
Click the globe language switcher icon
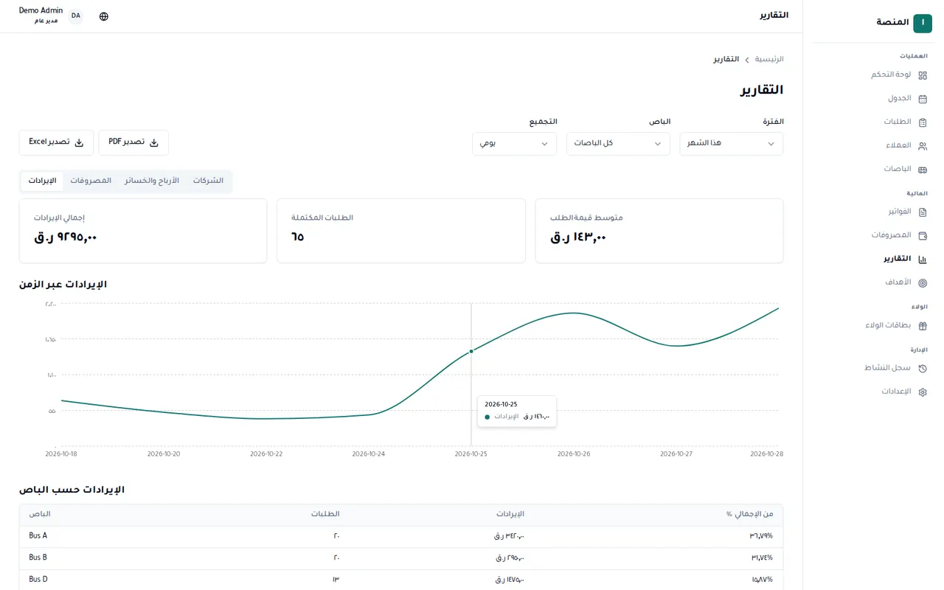point(104,16)
